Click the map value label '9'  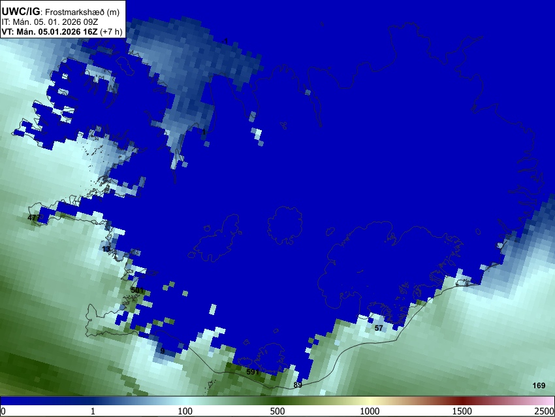[x=163, y=351]
